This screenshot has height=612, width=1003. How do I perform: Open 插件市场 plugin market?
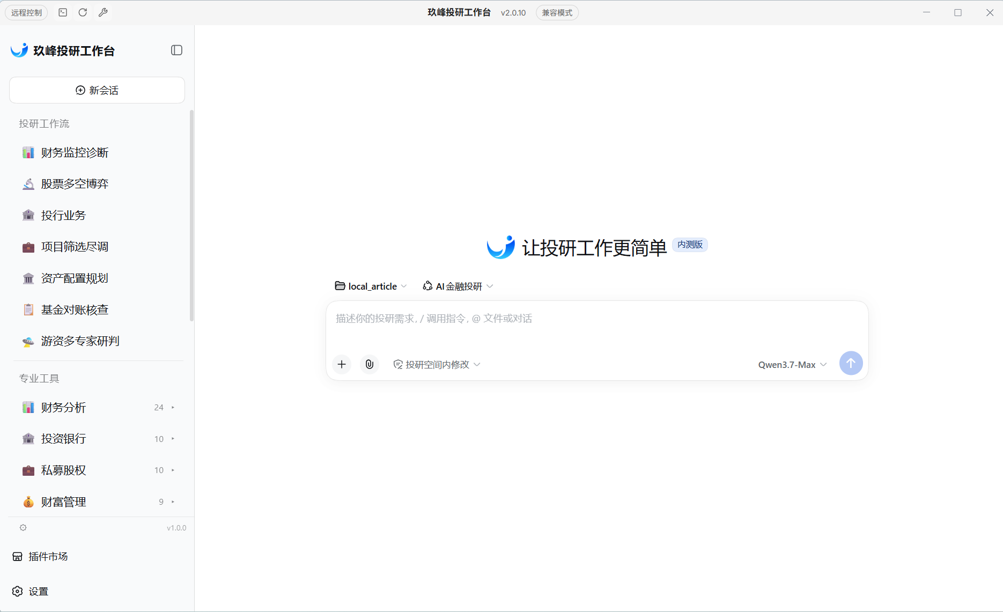click(x=40, y=557)
